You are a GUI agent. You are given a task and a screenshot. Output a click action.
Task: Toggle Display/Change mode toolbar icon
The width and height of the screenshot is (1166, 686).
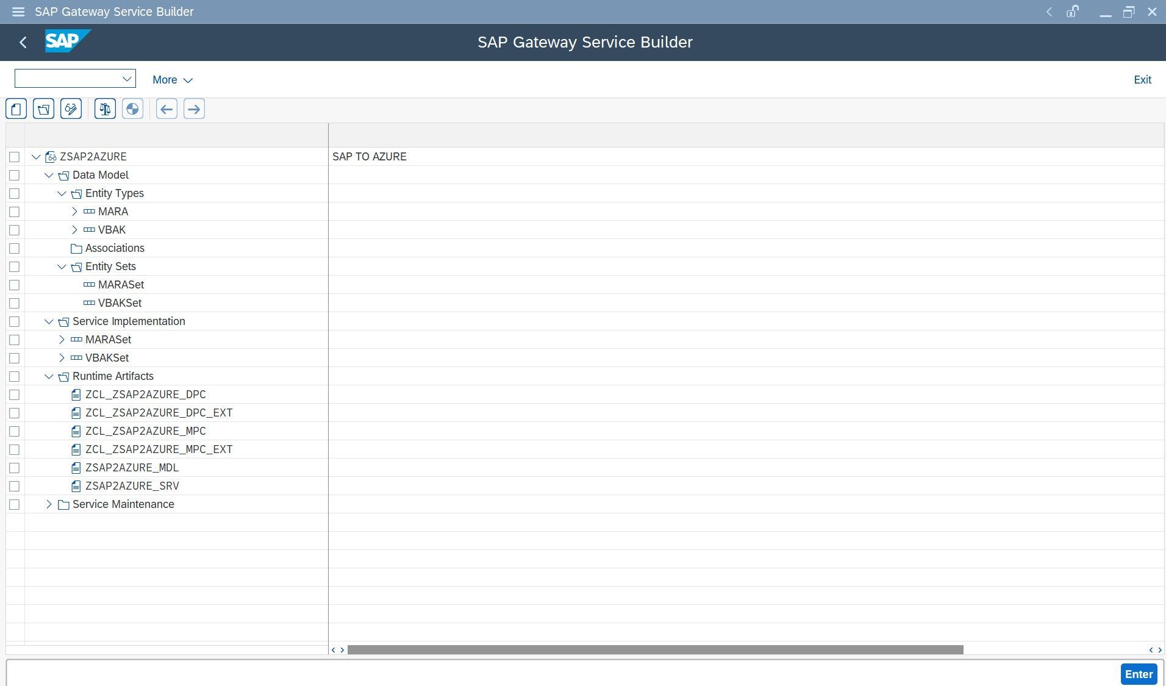(x=71, y=109)
